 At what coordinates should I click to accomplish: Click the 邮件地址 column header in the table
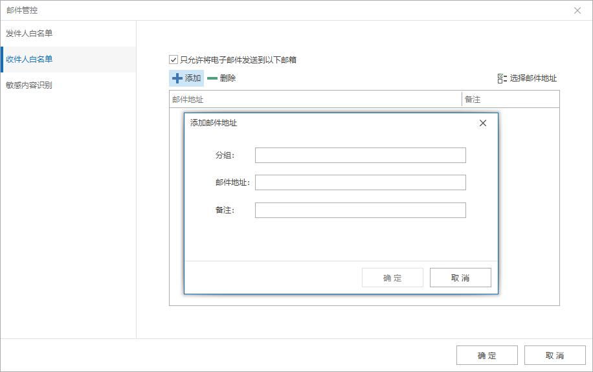(x=315, y=100)
